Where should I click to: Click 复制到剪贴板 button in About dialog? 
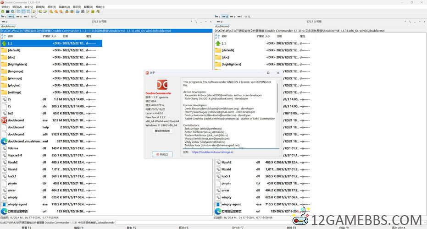(x=162, y=131)
